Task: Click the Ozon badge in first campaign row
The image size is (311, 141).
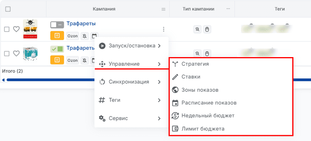Action: click(73, 36)
